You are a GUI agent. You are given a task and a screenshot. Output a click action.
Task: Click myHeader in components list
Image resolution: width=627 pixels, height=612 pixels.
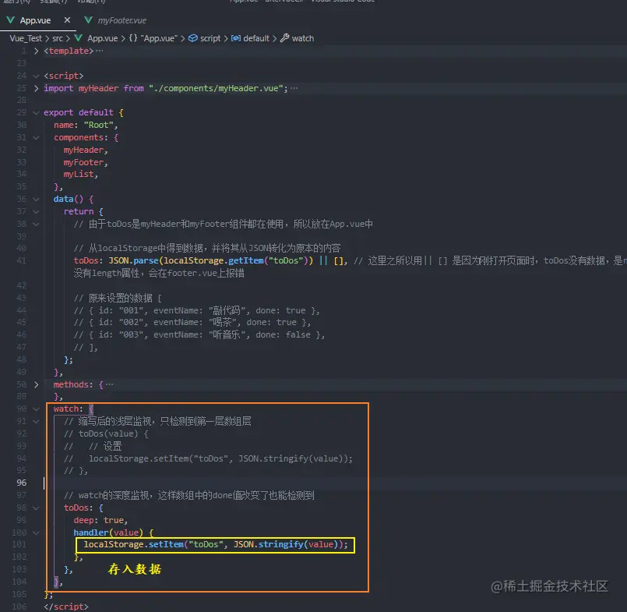tap(83, 150)
